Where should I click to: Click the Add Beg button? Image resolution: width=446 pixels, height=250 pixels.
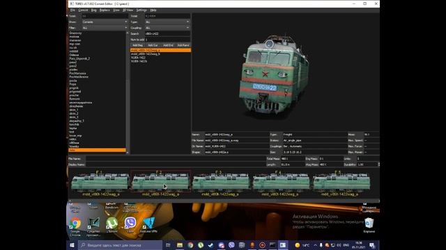138,45
